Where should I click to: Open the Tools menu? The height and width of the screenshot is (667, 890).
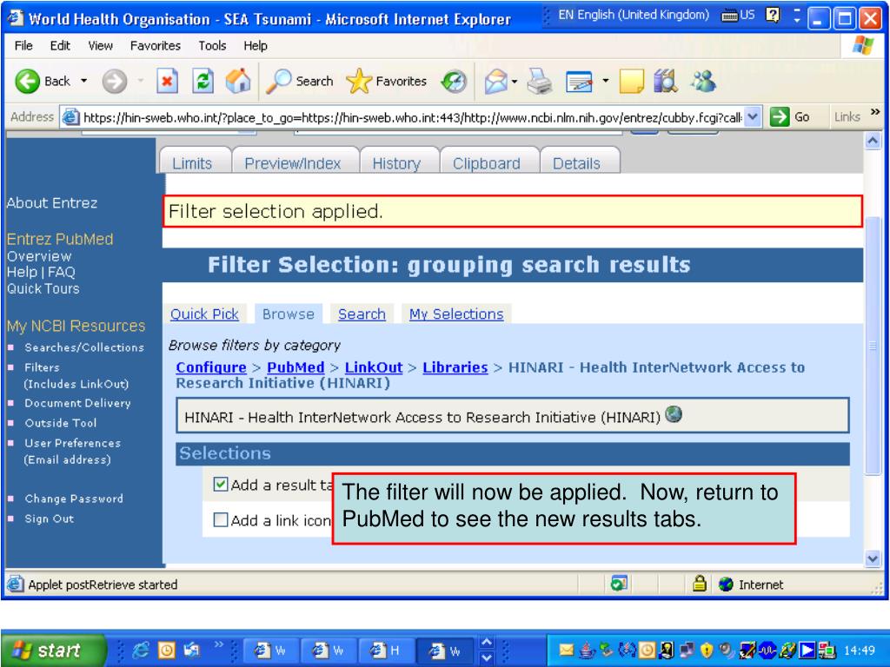[x=212, y=45]
